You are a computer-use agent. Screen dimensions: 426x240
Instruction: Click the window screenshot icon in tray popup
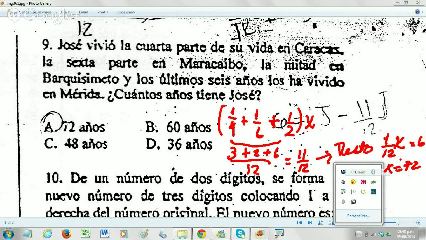343,192
